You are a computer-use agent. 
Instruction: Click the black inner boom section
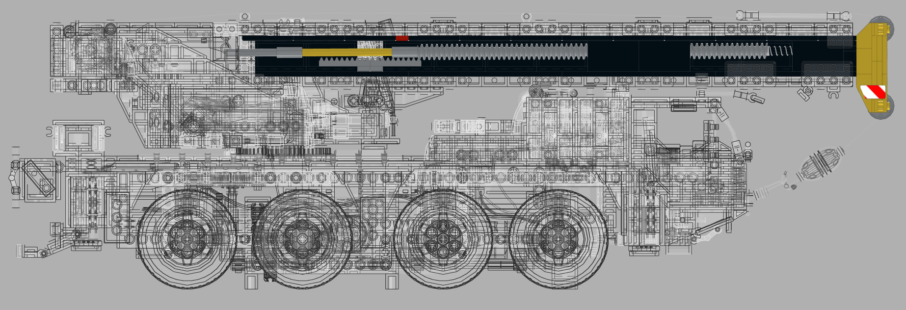pos(549,55)
